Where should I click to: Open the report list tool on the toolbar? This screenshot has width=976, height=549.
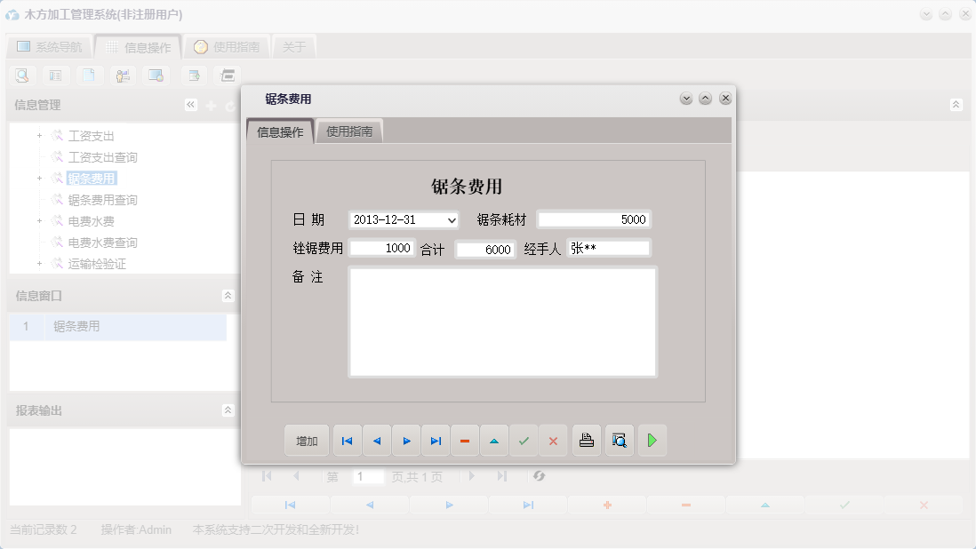(55, 75)
